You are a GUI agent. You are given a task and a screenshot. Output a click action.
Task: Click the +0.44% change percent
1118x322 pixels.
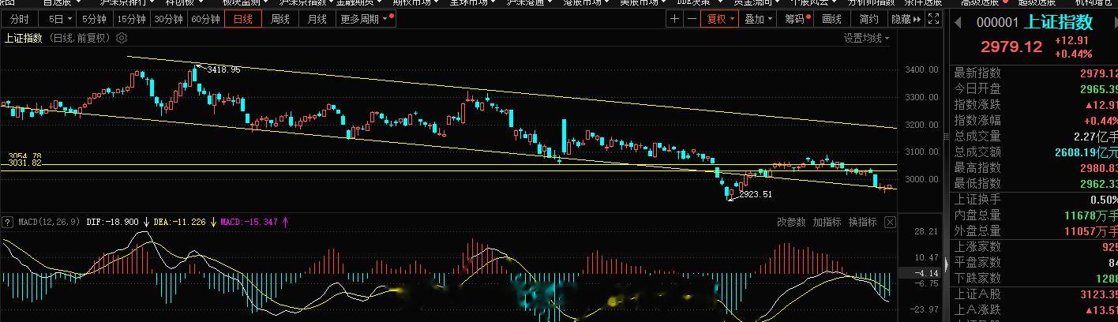(x=1073, y=54)
